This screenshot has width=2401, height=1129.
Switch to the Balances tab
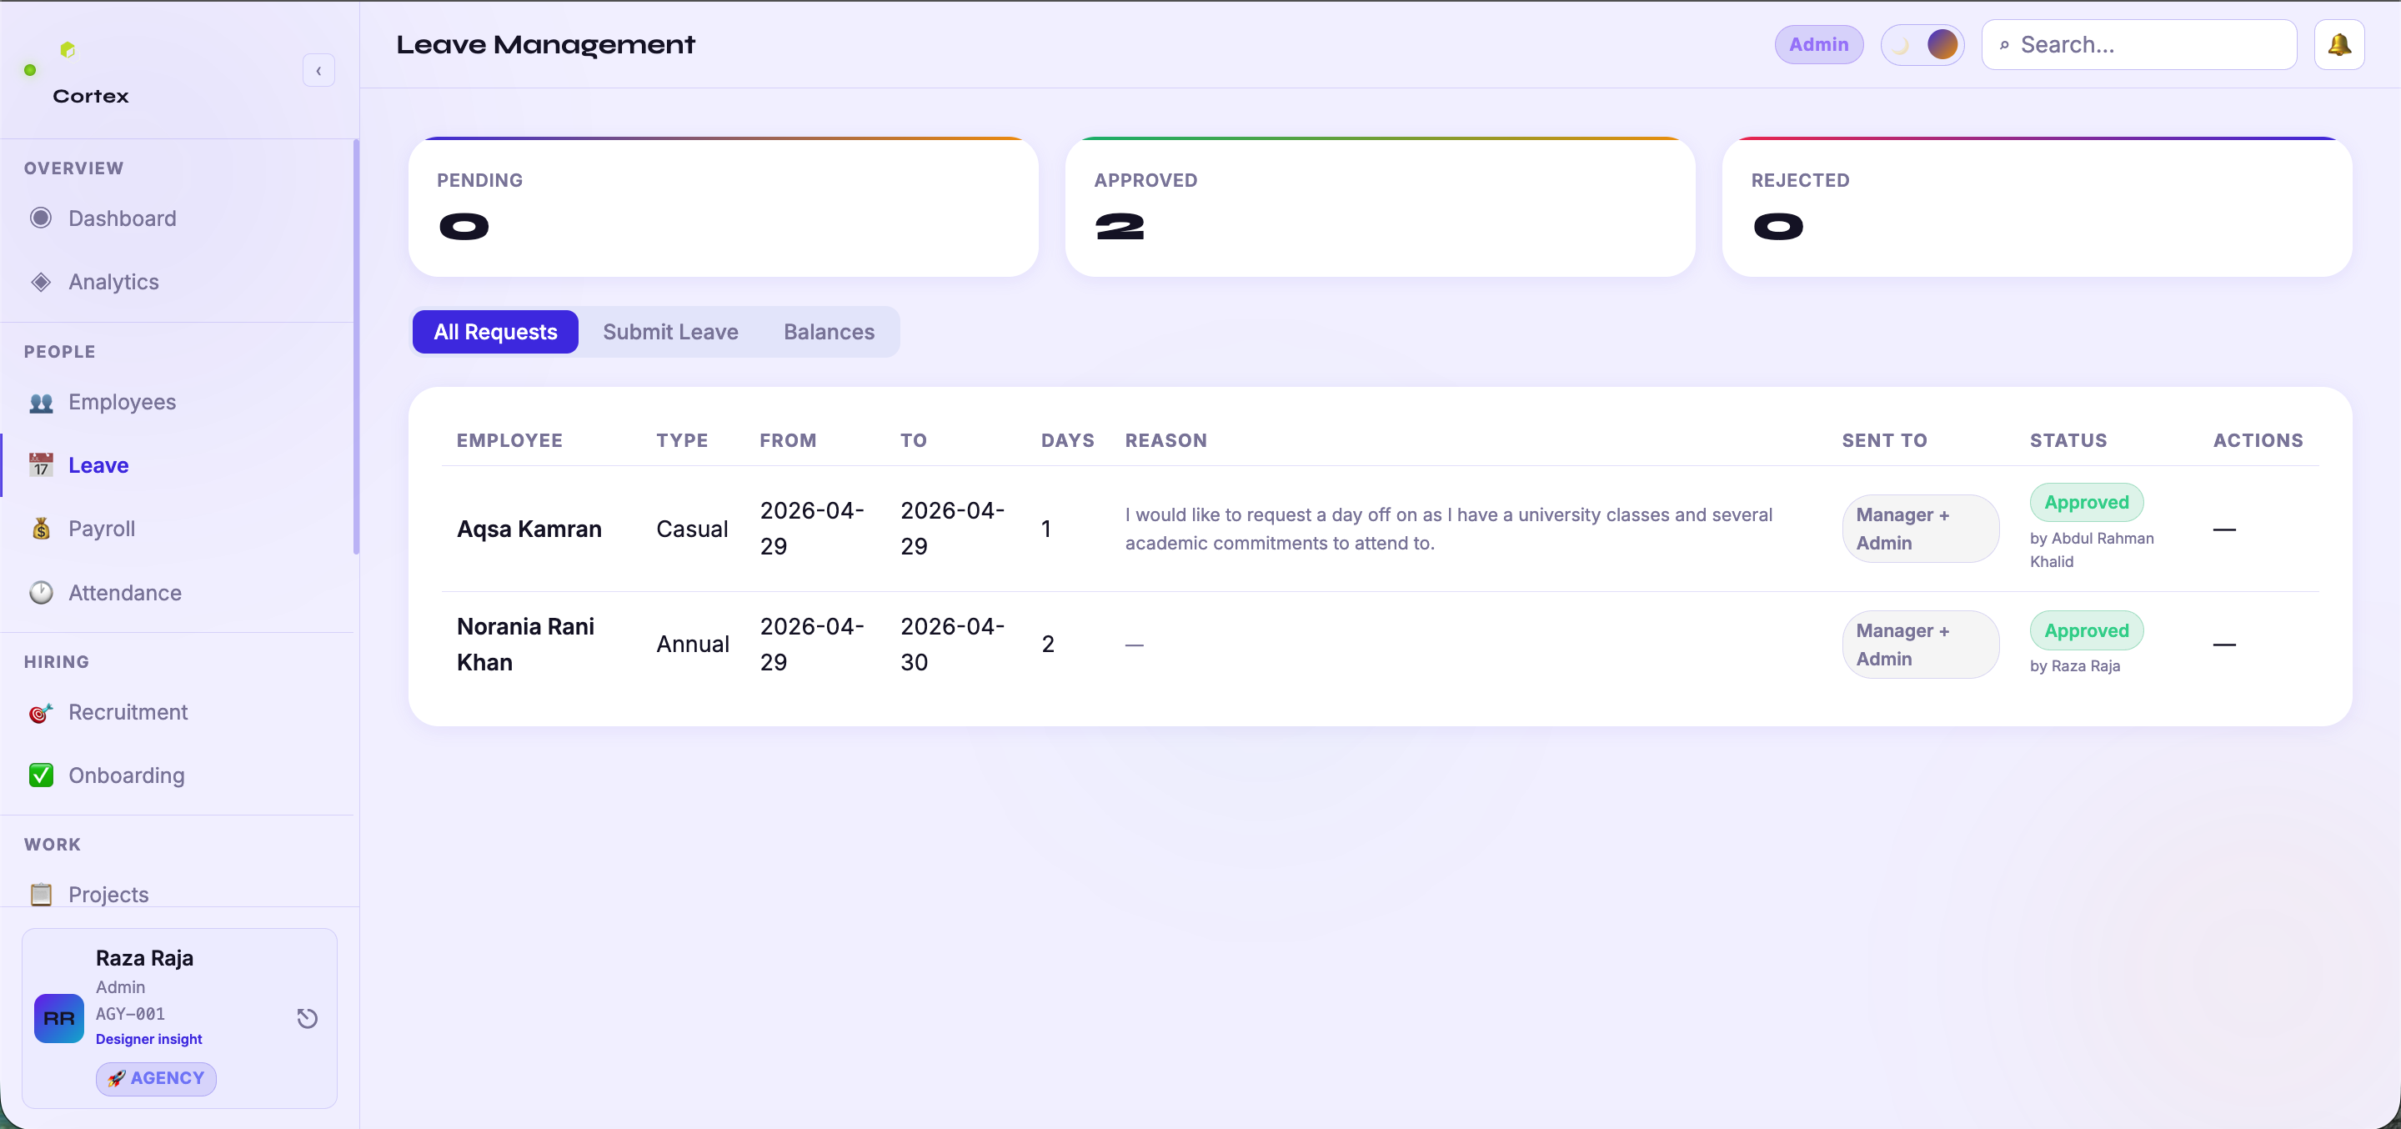click(829, 332)
